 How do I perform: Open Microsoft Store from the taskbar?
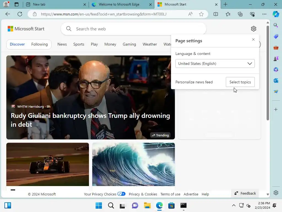click(171, 205)
